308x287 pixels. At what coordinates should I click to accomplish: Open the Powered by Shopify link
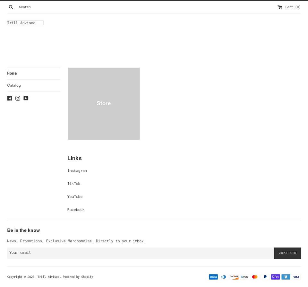pos(78,277)
